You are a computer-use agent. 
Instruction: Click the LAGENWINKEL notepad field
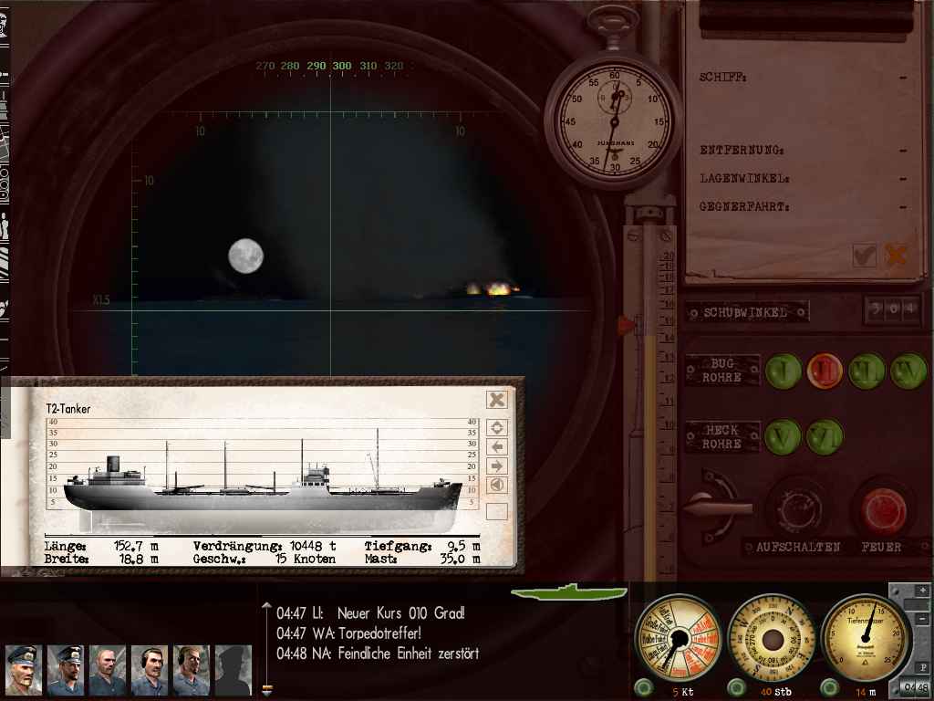point(804,178)
